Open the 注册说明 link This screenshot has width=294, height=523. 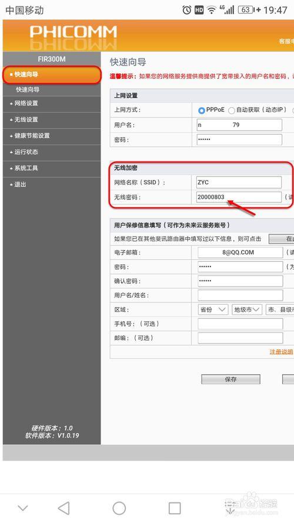pos(281,352)
